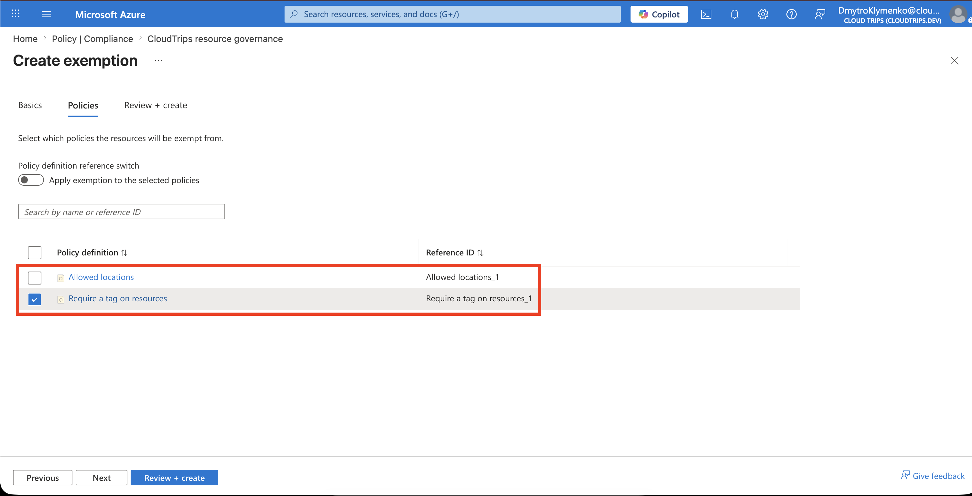This screenshot has height=496, width=972.
Task: Open the account avatar menu
Action: click(958, 14)
